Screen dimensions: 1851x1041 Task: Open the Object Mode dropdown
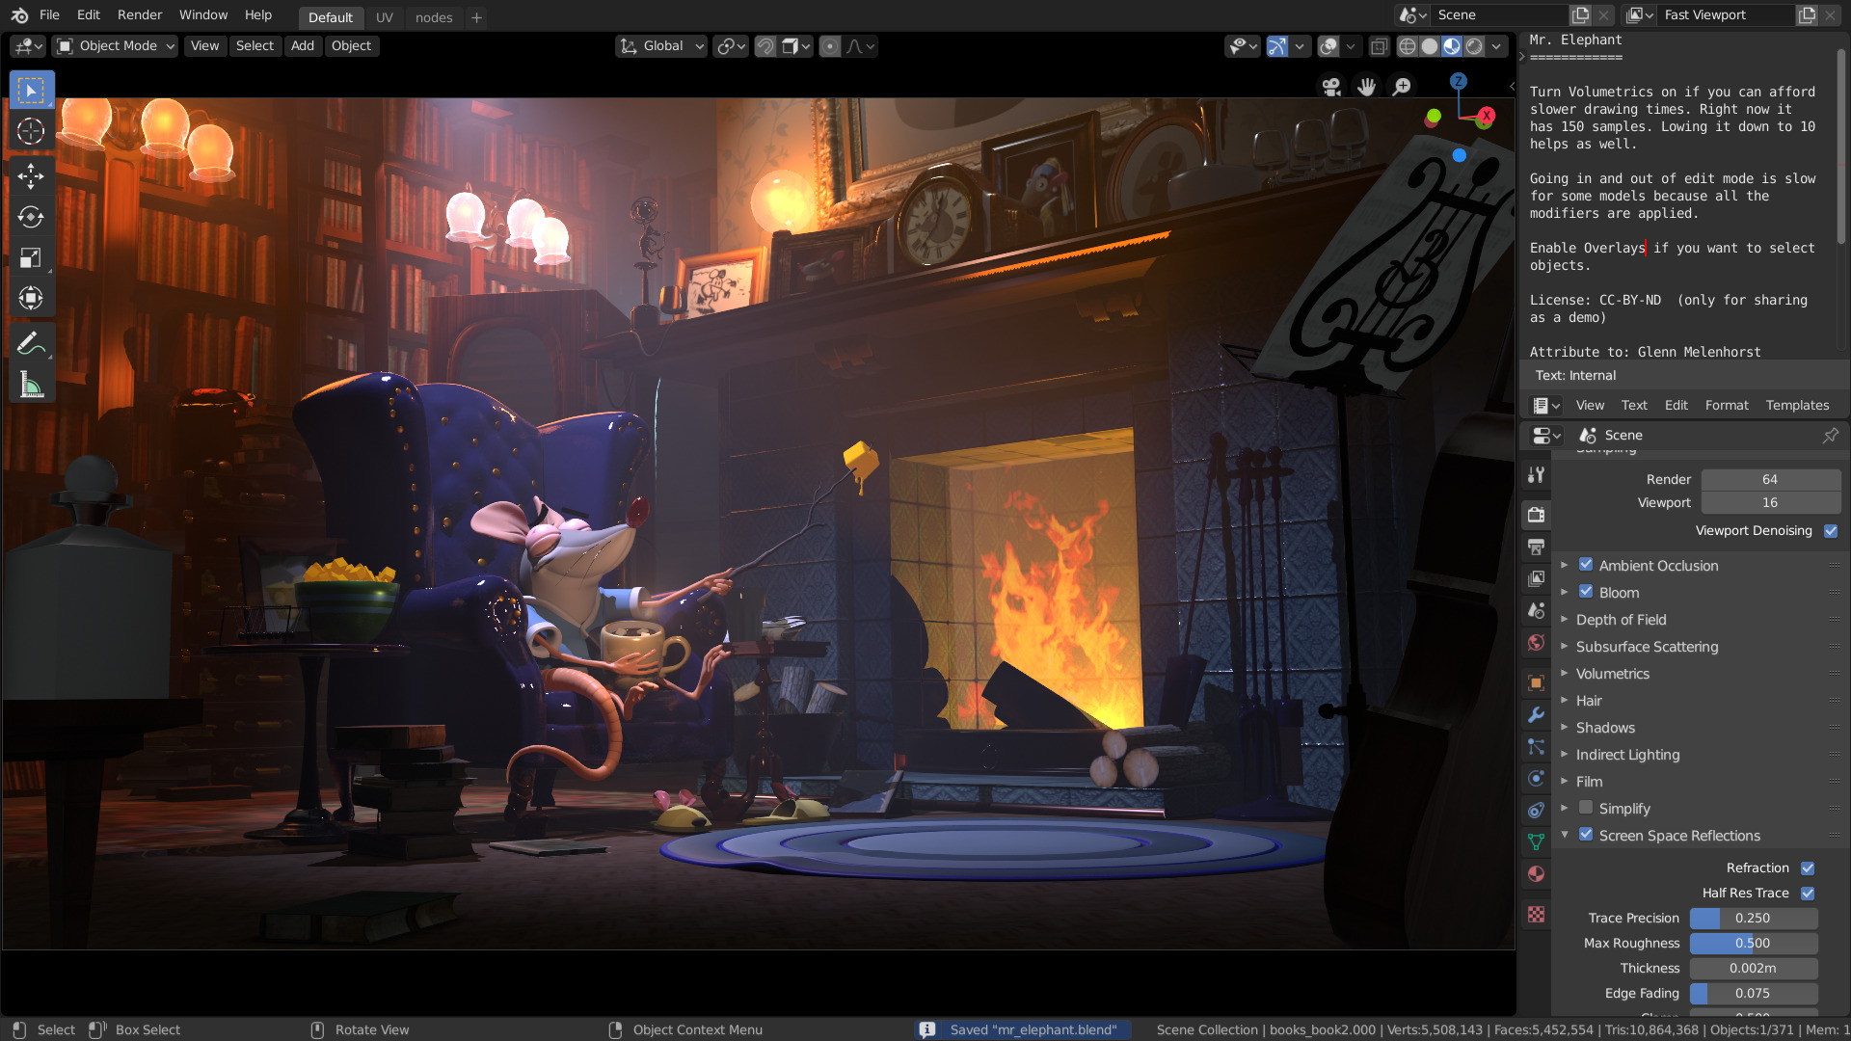pyautogui.click(x=116, y=46)
